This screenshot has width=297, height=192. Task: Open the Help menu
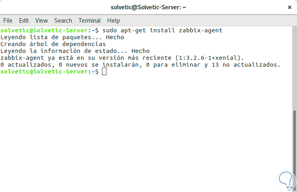113,21
